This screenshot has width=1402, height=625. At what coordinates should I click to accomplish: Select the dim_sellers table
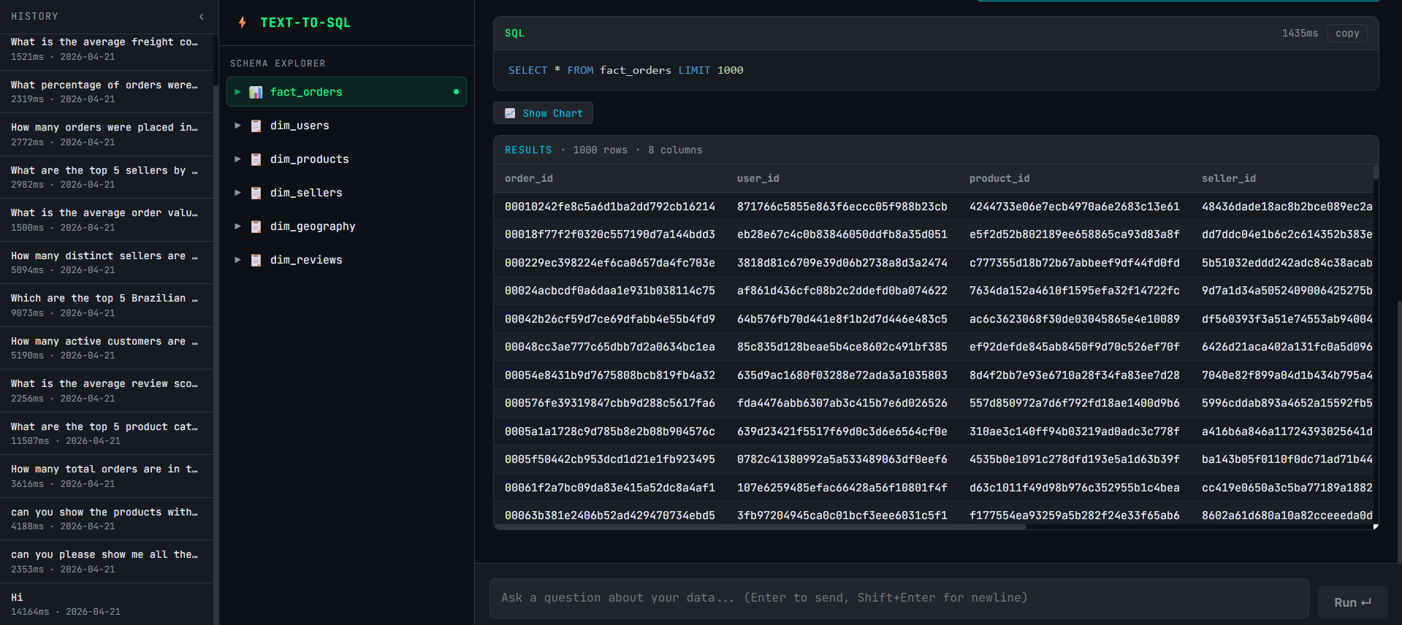346,193
